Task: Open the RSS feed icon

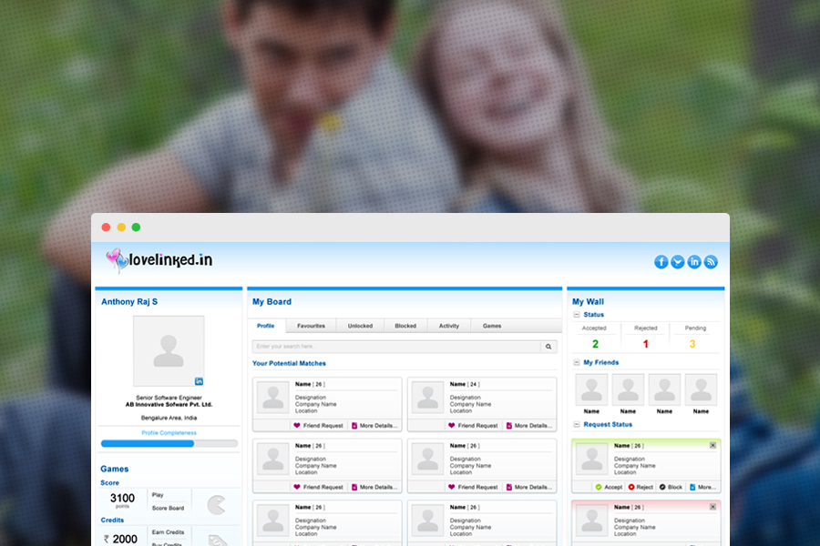Action: point(711,262)
